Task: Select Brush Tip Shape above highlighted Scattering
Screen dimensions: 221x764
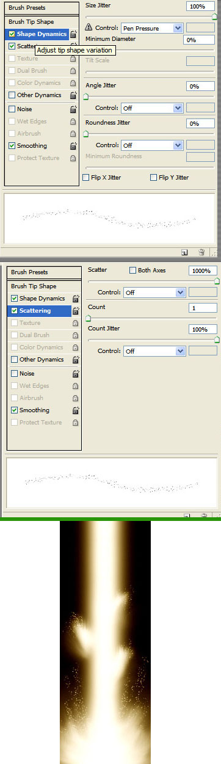Action: 34,286
